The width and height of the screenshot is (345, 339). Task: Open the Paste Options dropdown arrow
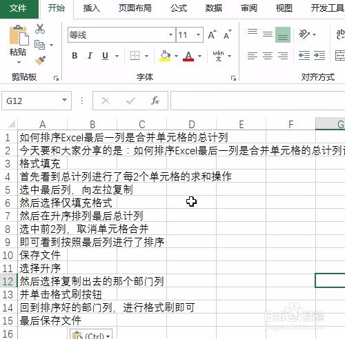[108, 336]
